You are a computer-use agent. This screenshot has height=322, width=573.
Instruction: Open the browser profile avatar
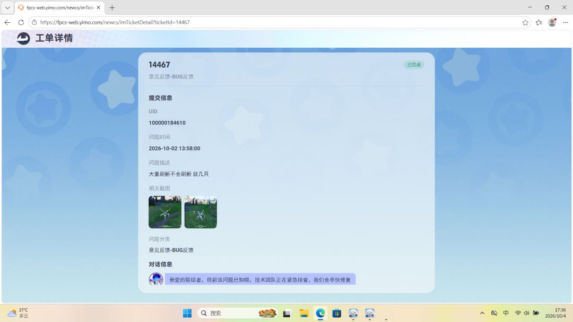552,22
